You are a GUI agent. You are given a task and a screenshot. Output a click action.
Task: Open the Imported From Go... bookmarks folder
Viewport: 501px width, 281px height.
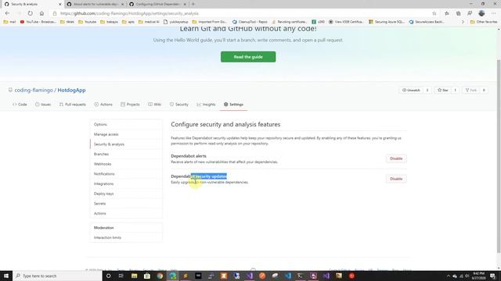click(209, 22)
